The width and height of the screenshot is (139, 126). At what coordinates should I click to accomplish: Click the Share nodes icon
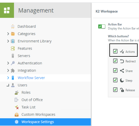click(122, 71)
